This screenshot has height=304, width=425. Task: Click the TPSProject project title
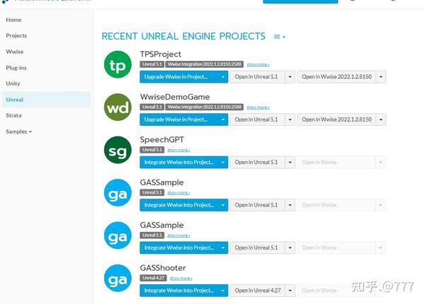coord(161,54)
